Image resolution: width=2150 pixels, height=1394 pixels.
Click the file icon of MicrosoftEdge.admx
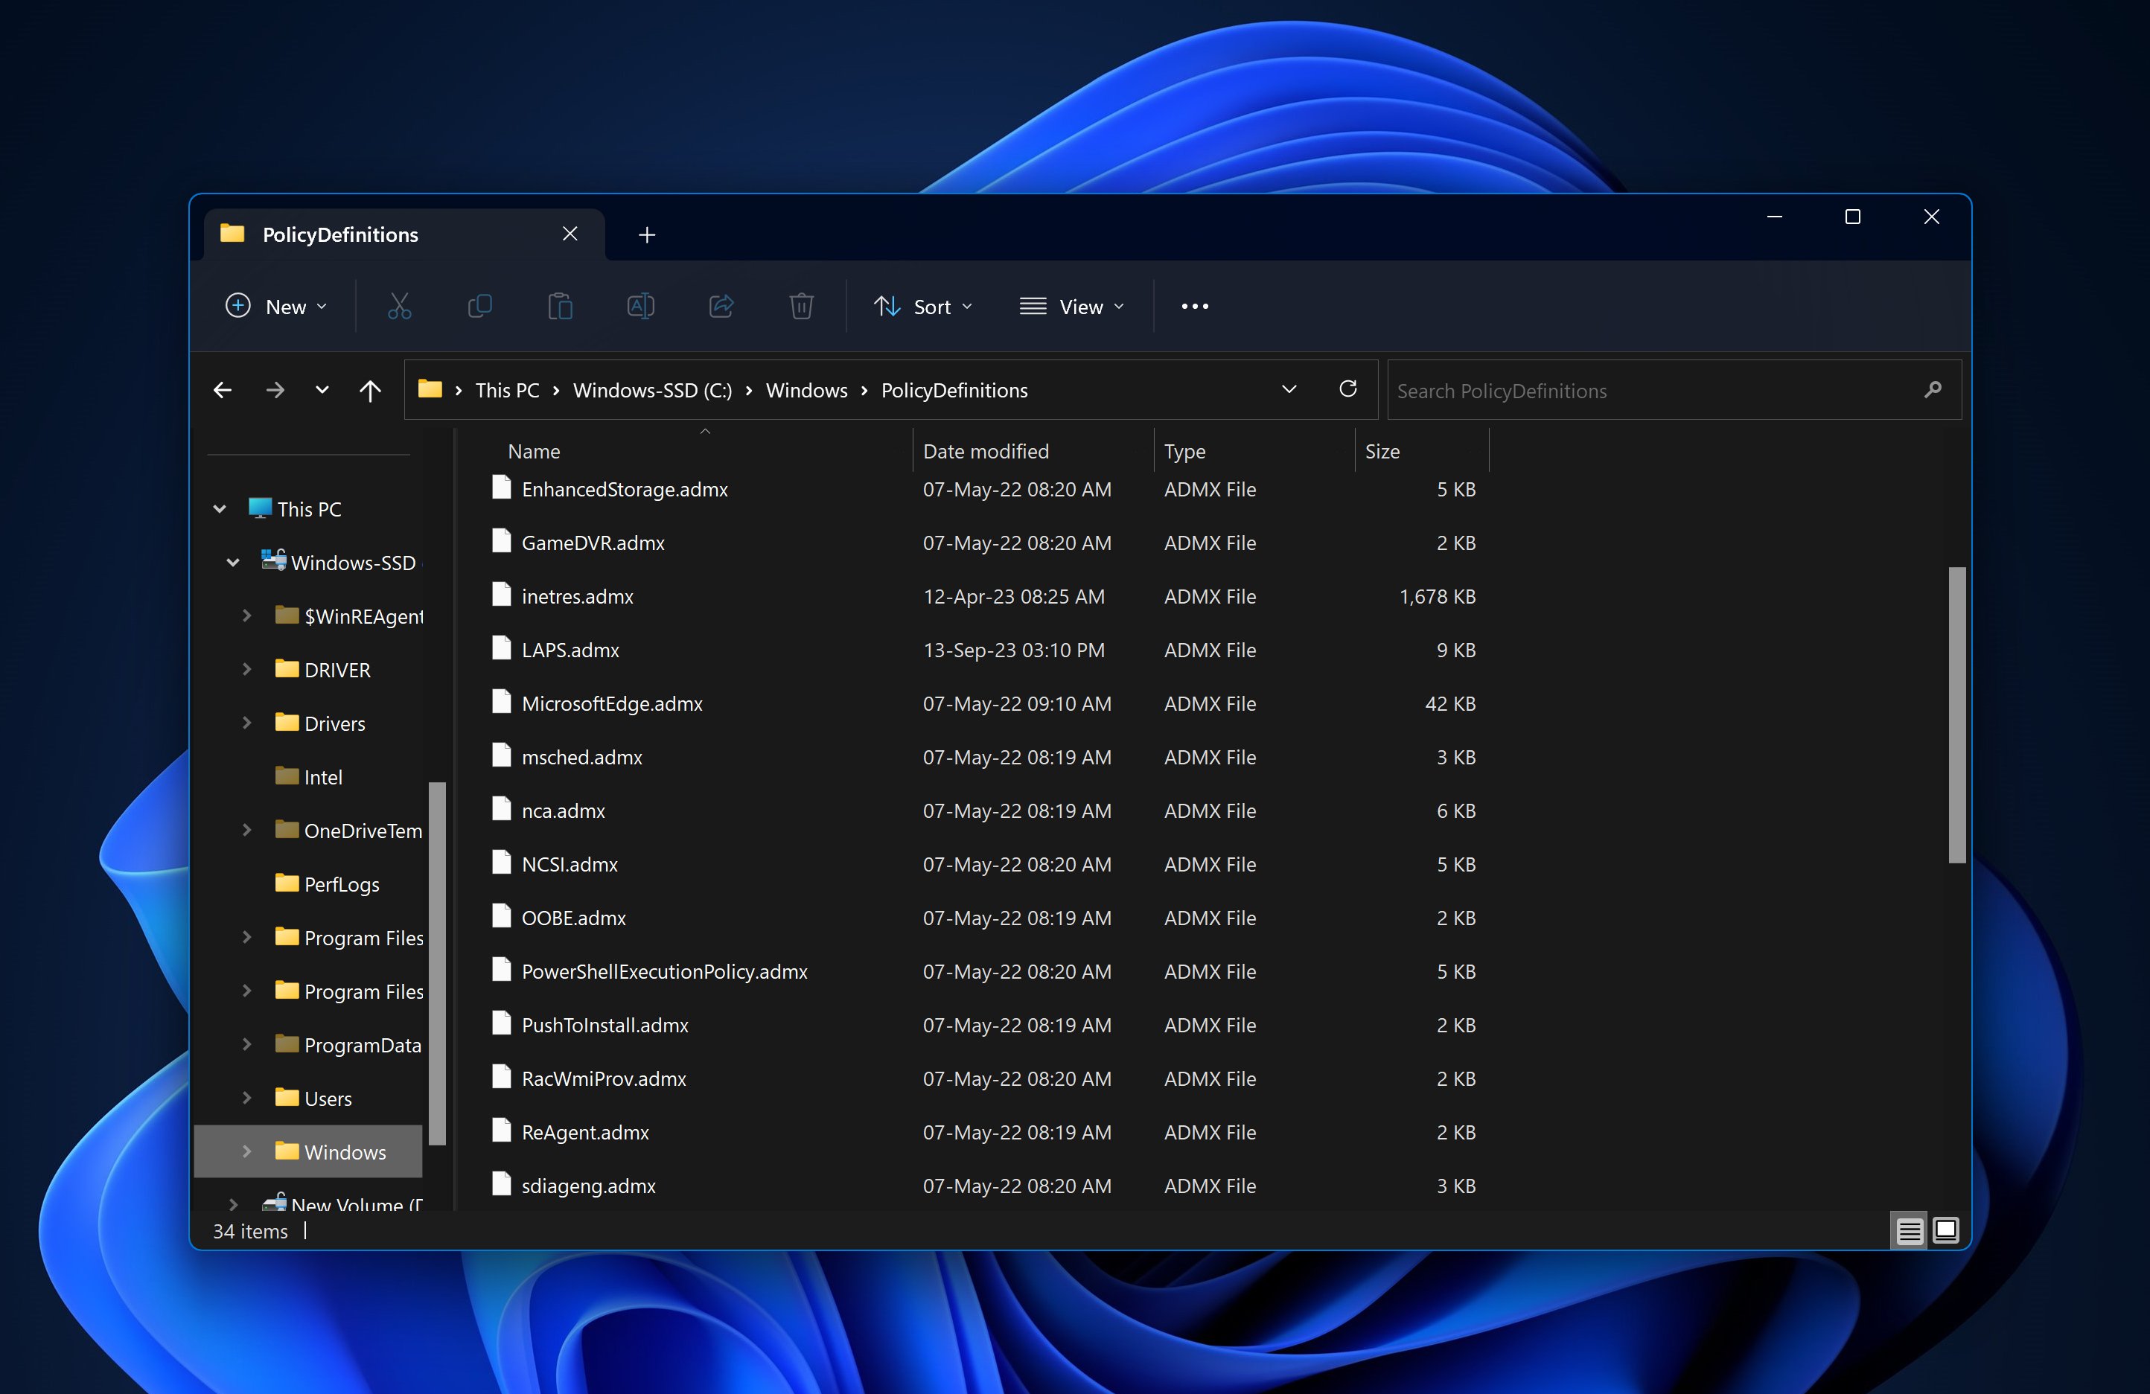[x=501, y=703]
